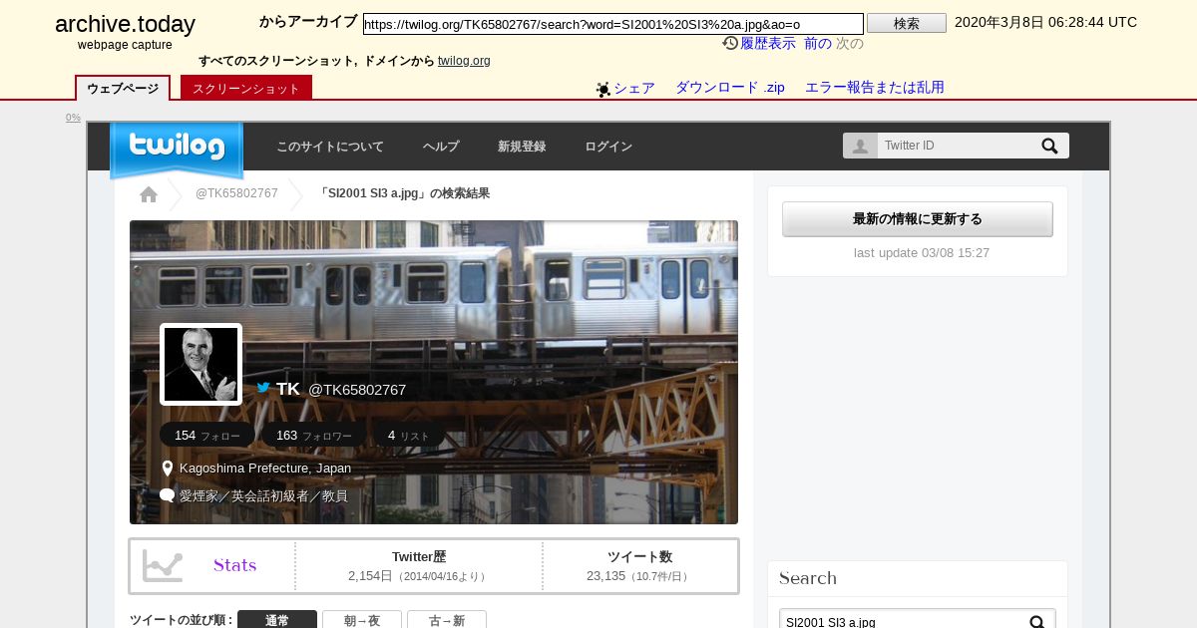Click the magnifier icon beside Twitter ID
The image size is (1197, 628).
(x=1049, y=147)
